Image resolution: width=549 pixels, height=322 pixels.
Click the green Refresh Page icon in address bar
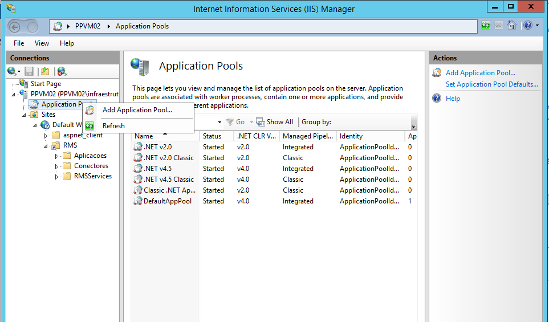(x=486, y=26)
